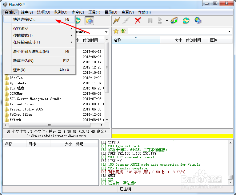This screenshot has height=195, width=236.
Task: Click the log panel scroll-up arrow
Action: pyautogui.click(x=230, y=143)
